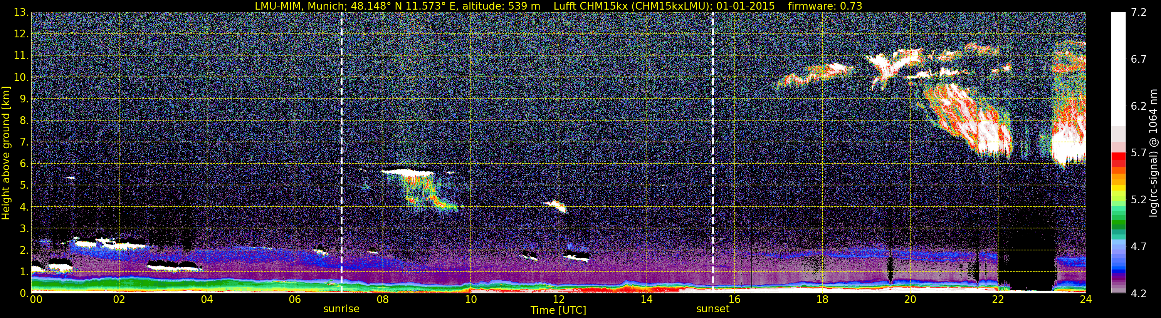
Task: Click the dashed sunrise marker line
Action: pyautogui.click(x=341, y=153)
